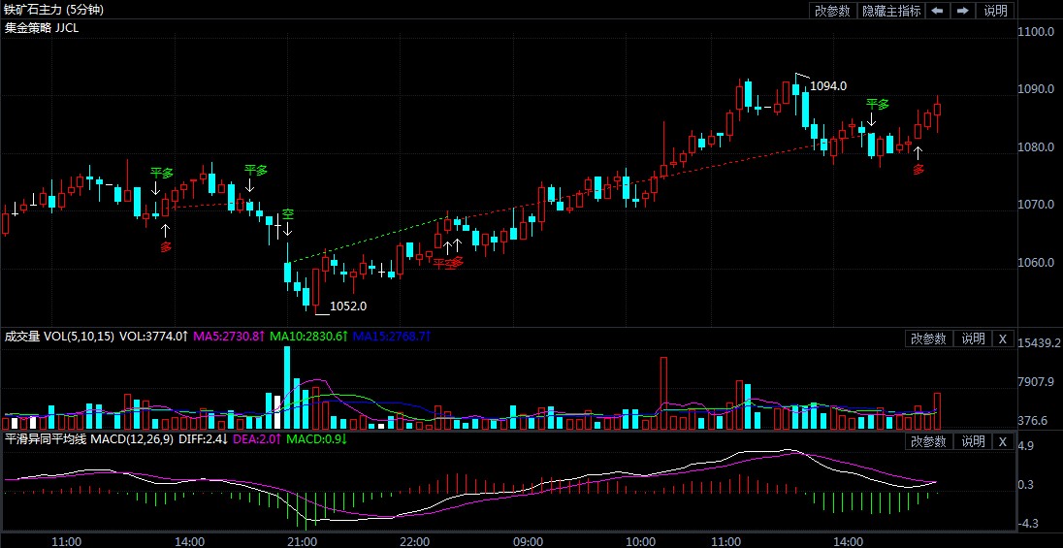Click the rightmost 平多 signal above 1080
1063x548 pixels.
click(x=878, y=105)
